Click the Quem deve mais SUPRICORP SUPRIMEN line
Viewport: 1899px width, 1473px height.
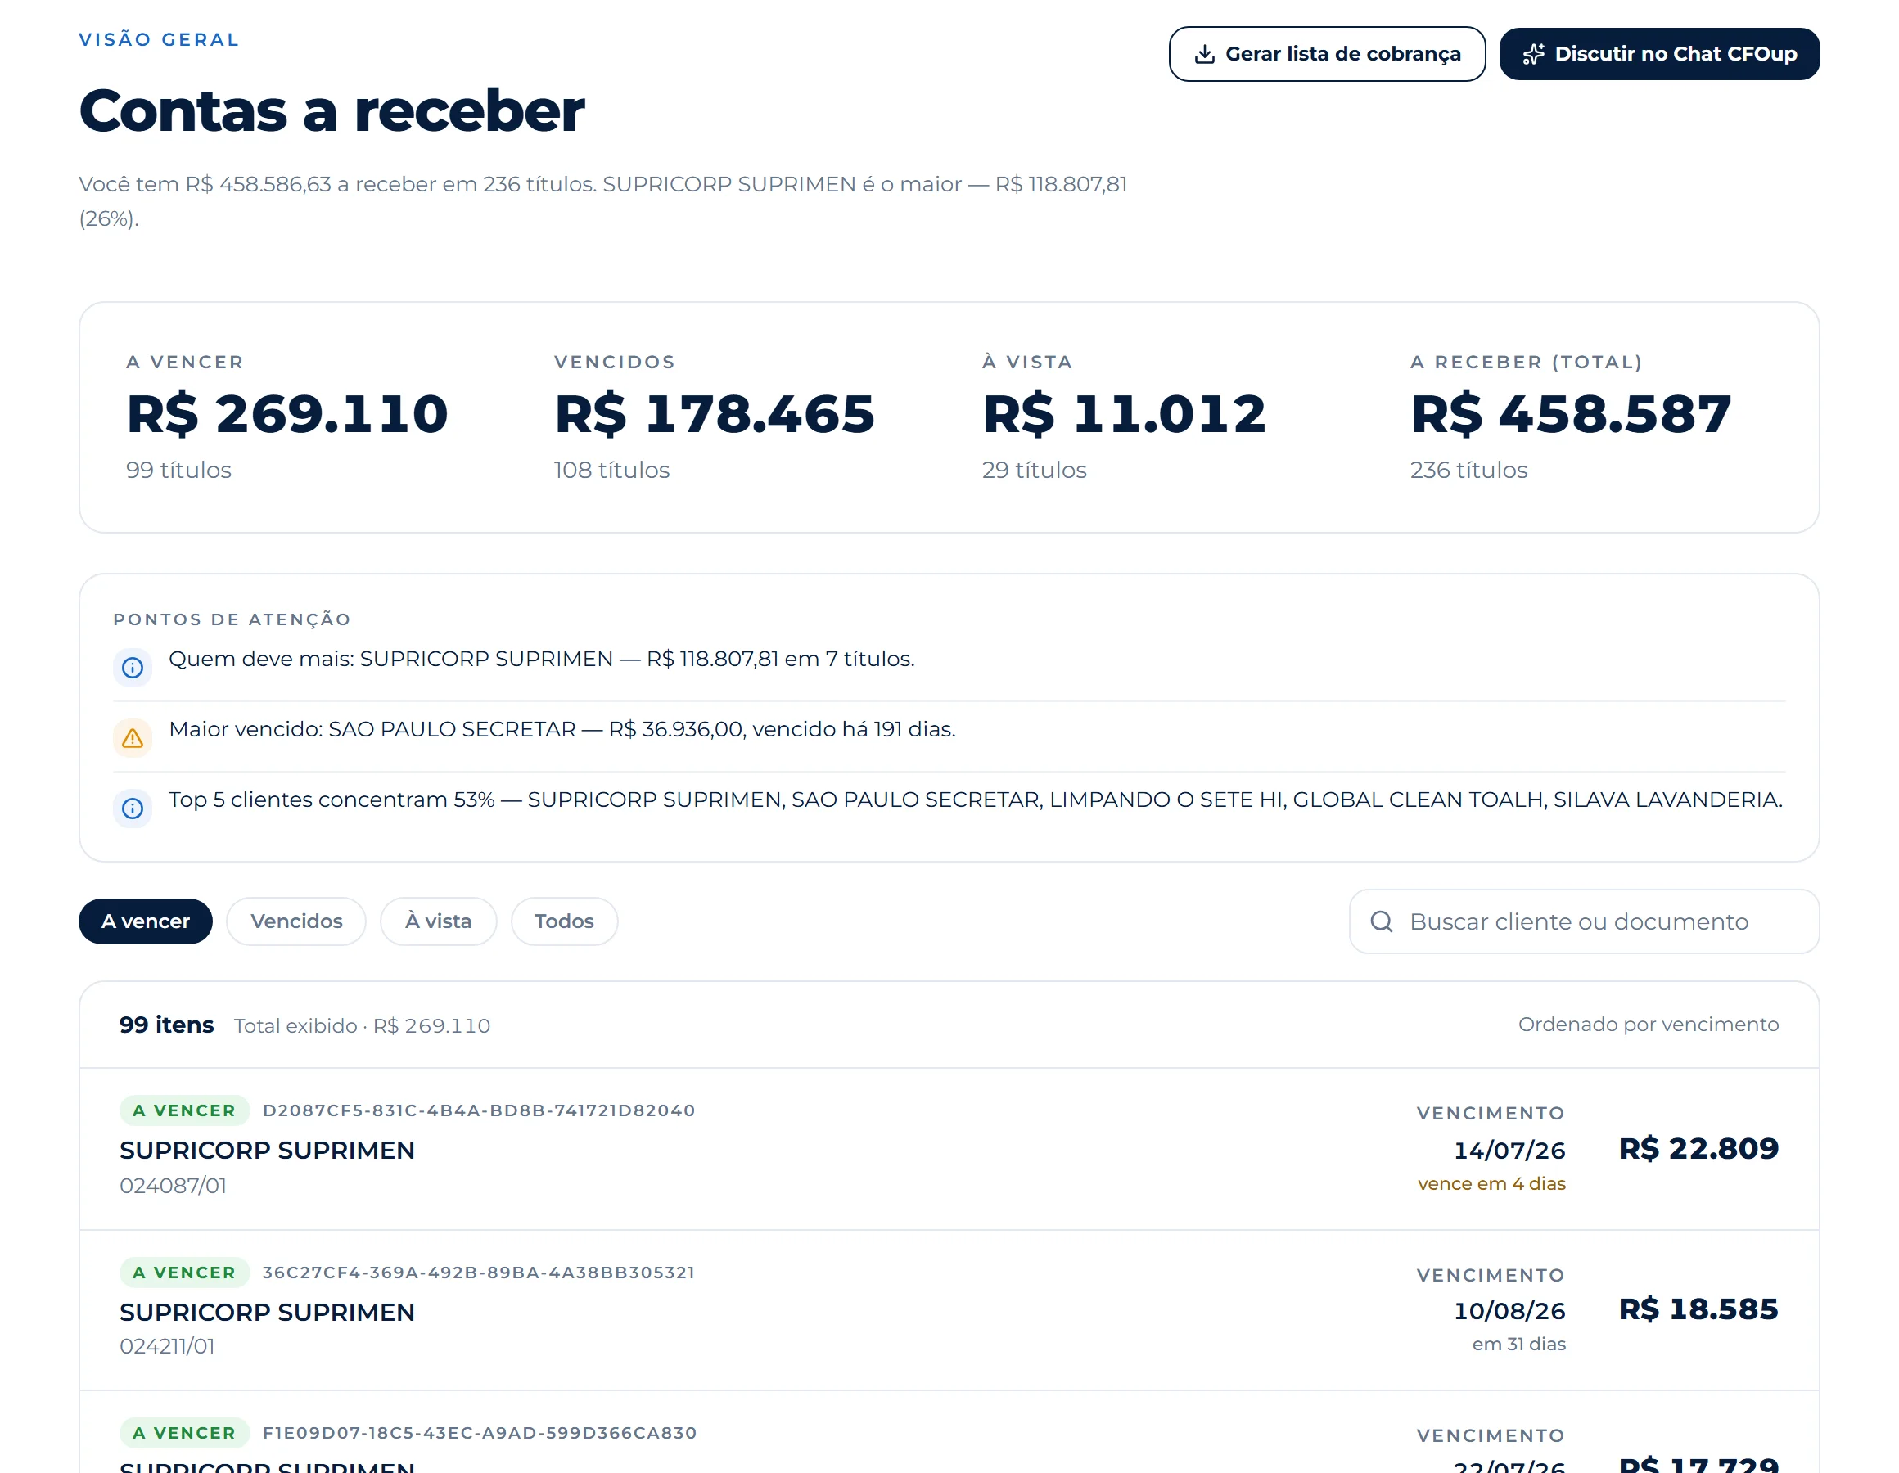click(542, 659)
